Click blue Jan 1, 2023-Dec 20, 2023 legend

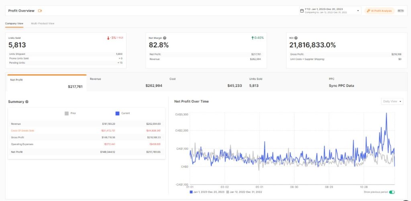(x=208, y=192)
